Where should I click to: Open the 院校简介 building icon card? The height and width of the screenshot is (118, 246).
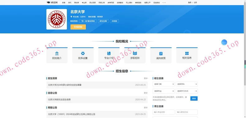tap(57, 55)
